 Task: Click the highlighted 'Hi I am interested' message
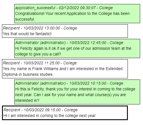[65, 113]
